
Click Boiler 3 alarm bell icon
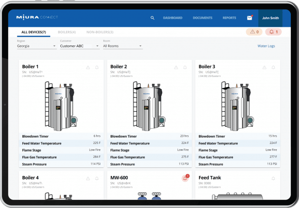(273, 67)
